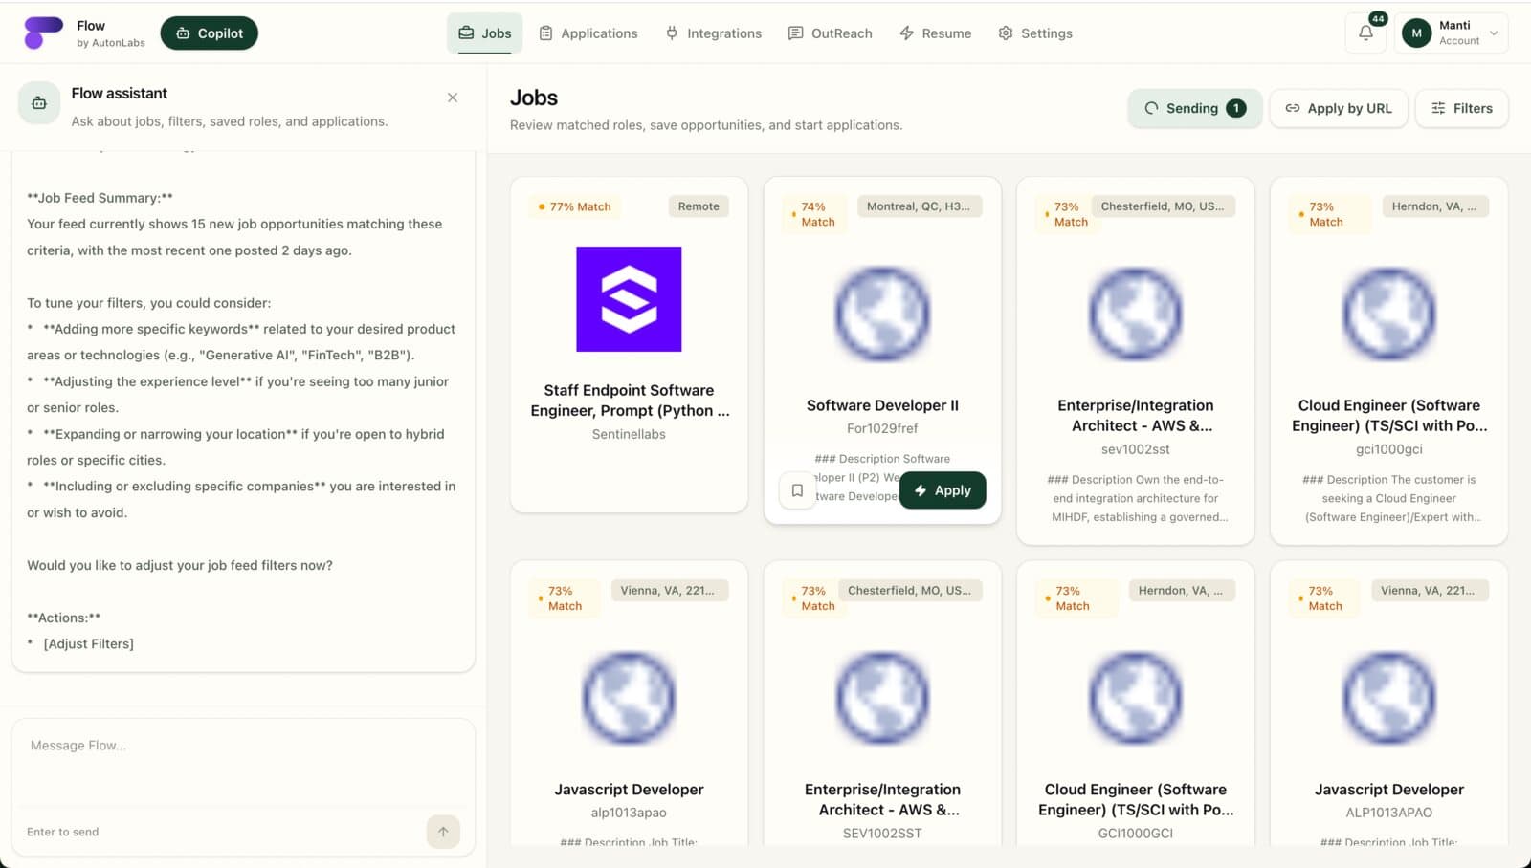Image resolution: width=1531 pixels, height=868 pixels.
Task: Click the SEV1002SST company name
Action: (882, 834)
